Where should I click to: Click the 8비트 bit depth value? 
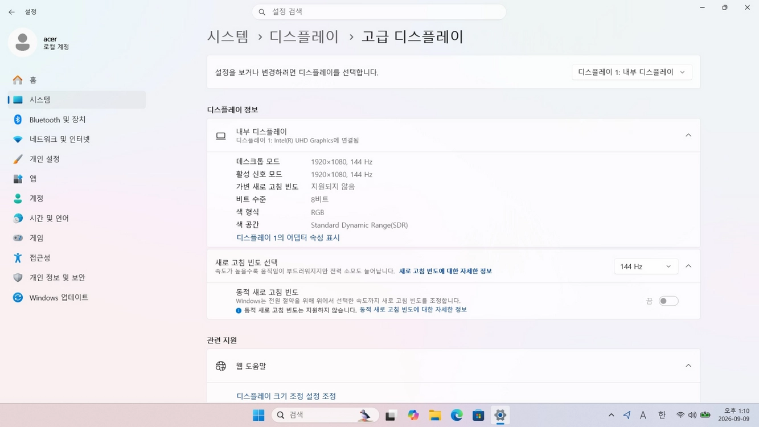tap(319, 199)
